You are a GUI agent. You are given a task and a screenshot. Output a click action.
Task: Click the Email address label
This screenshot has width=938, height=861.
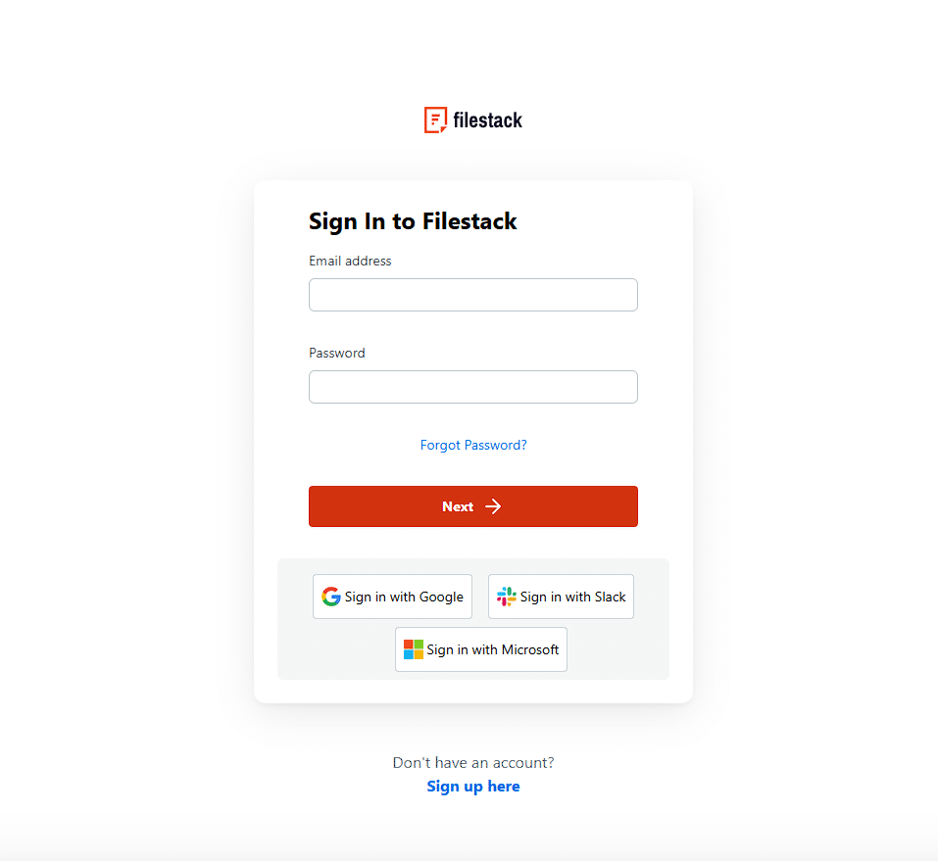350,261
